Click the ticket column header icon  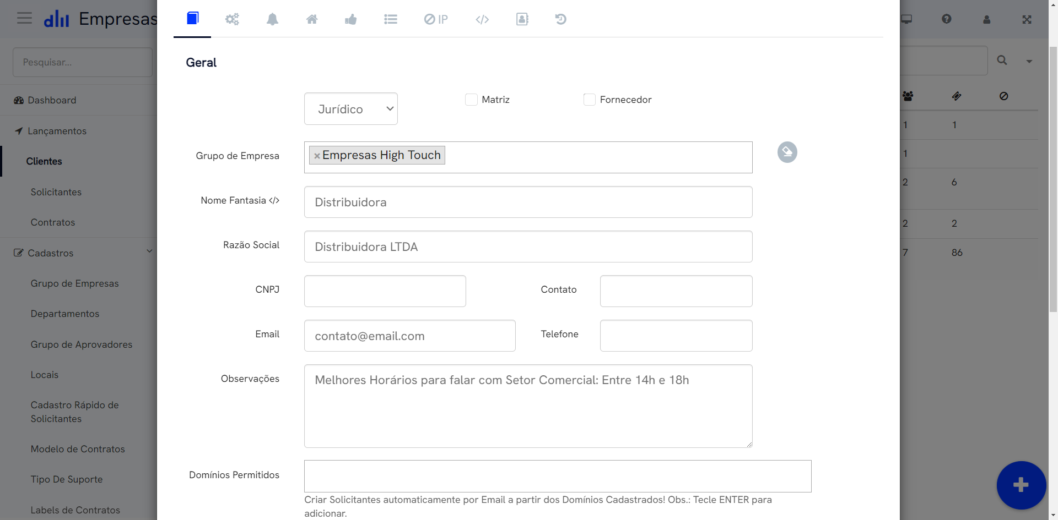[x=957, y=96]
